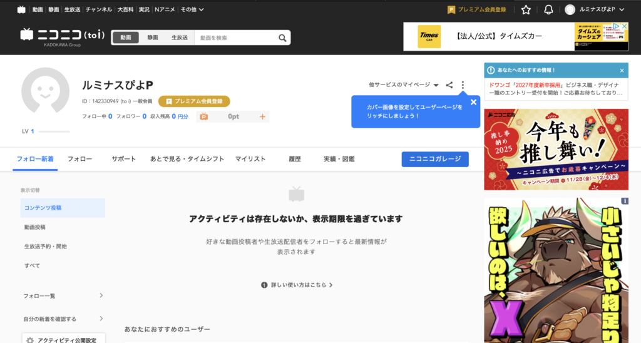
Task: Expand 他サービスのマイページ dropdown
Action: (x=403, y=85)
